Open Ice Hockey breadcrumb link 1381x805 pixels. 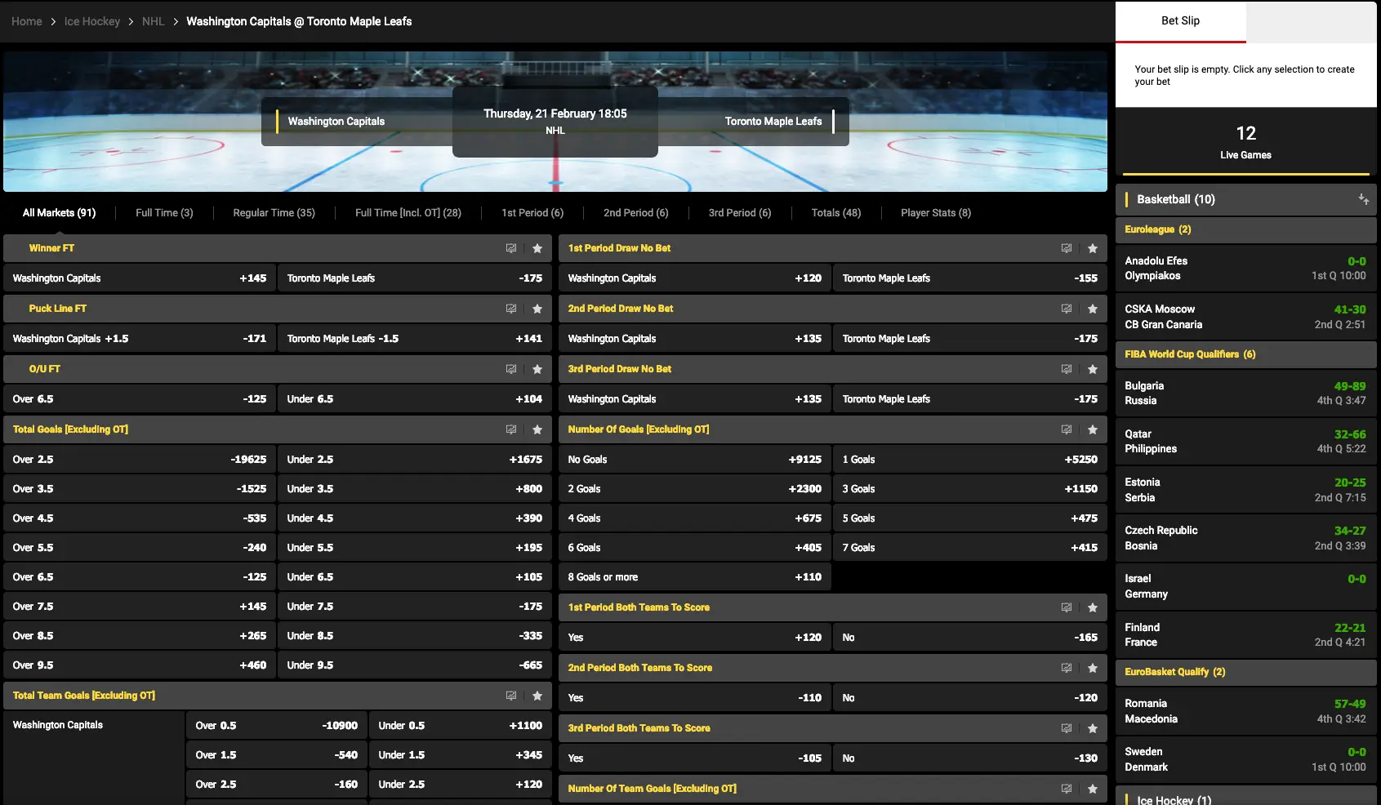pos(92,21)
